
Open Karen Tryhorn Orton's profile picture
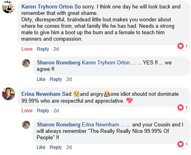coord(8,7)
